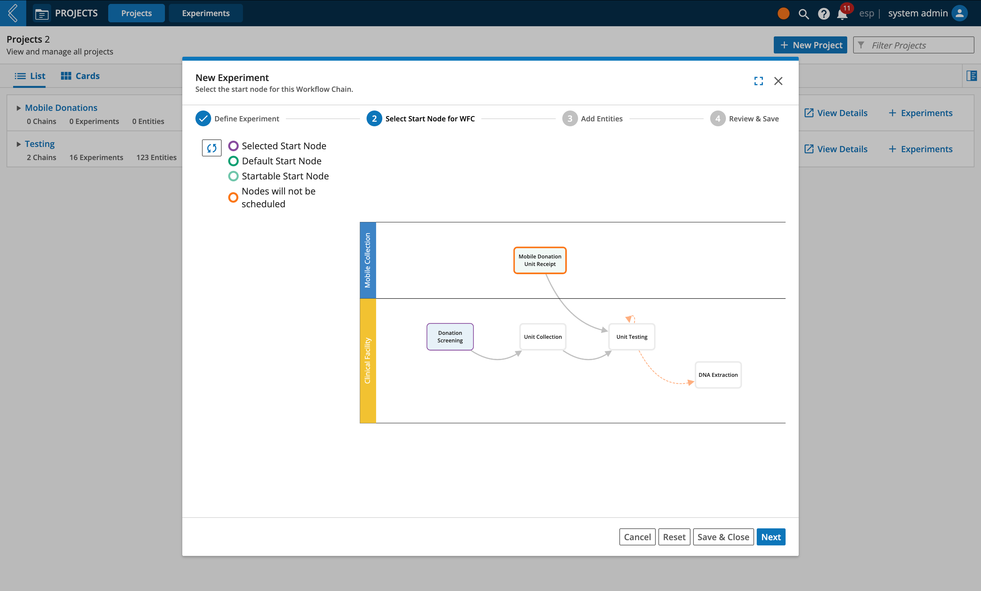
Task: Select the Unit Testing node
Action: (x=632, y=336)
